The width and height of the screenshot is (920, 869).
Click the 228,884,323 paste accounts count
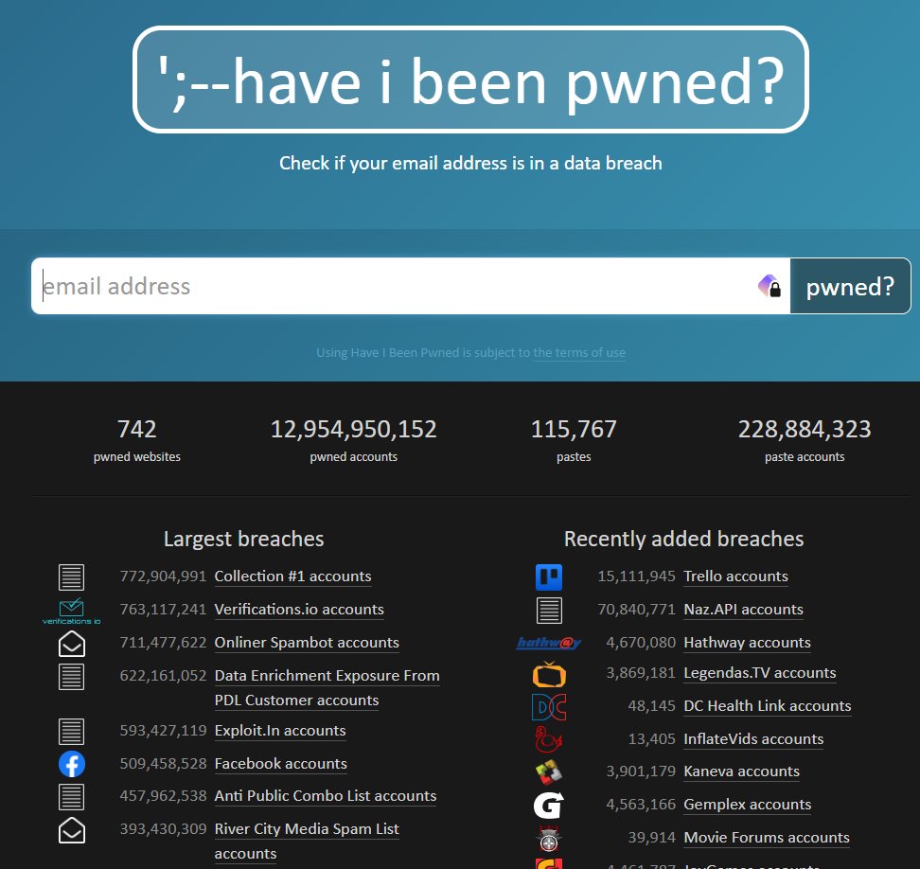tap(805, 430)
